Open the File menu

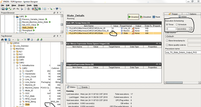click(2, 5)
